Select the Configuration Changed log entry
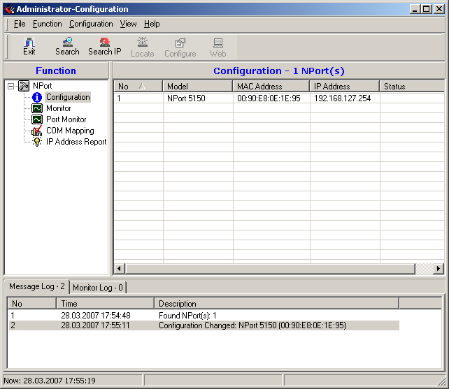The height and width of the screenshot is (389, 449). 252,325
